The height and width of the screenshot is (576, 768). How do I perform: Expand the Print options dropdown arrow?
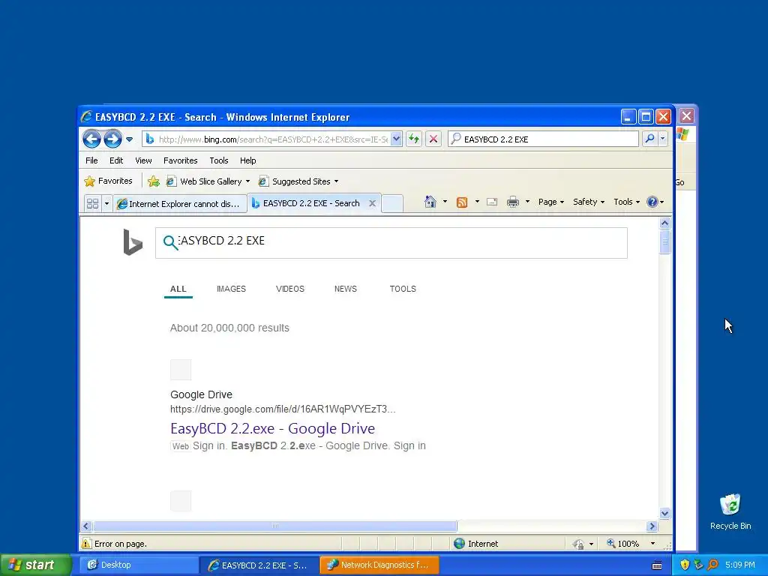(x=527, y=202)
